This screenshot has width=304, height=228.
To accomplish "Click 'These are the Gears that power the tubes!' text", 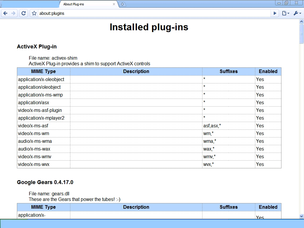I will click(75, 199).
